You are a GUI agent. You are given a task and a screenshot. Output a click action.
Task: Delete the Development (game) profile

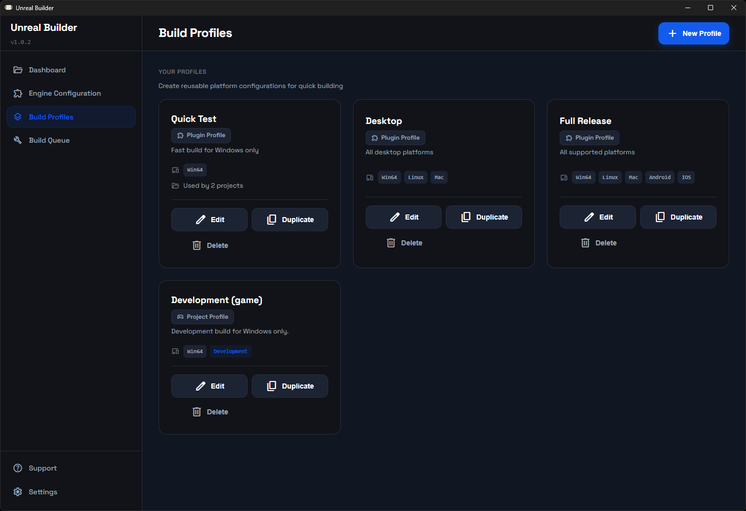click(210, 412)
